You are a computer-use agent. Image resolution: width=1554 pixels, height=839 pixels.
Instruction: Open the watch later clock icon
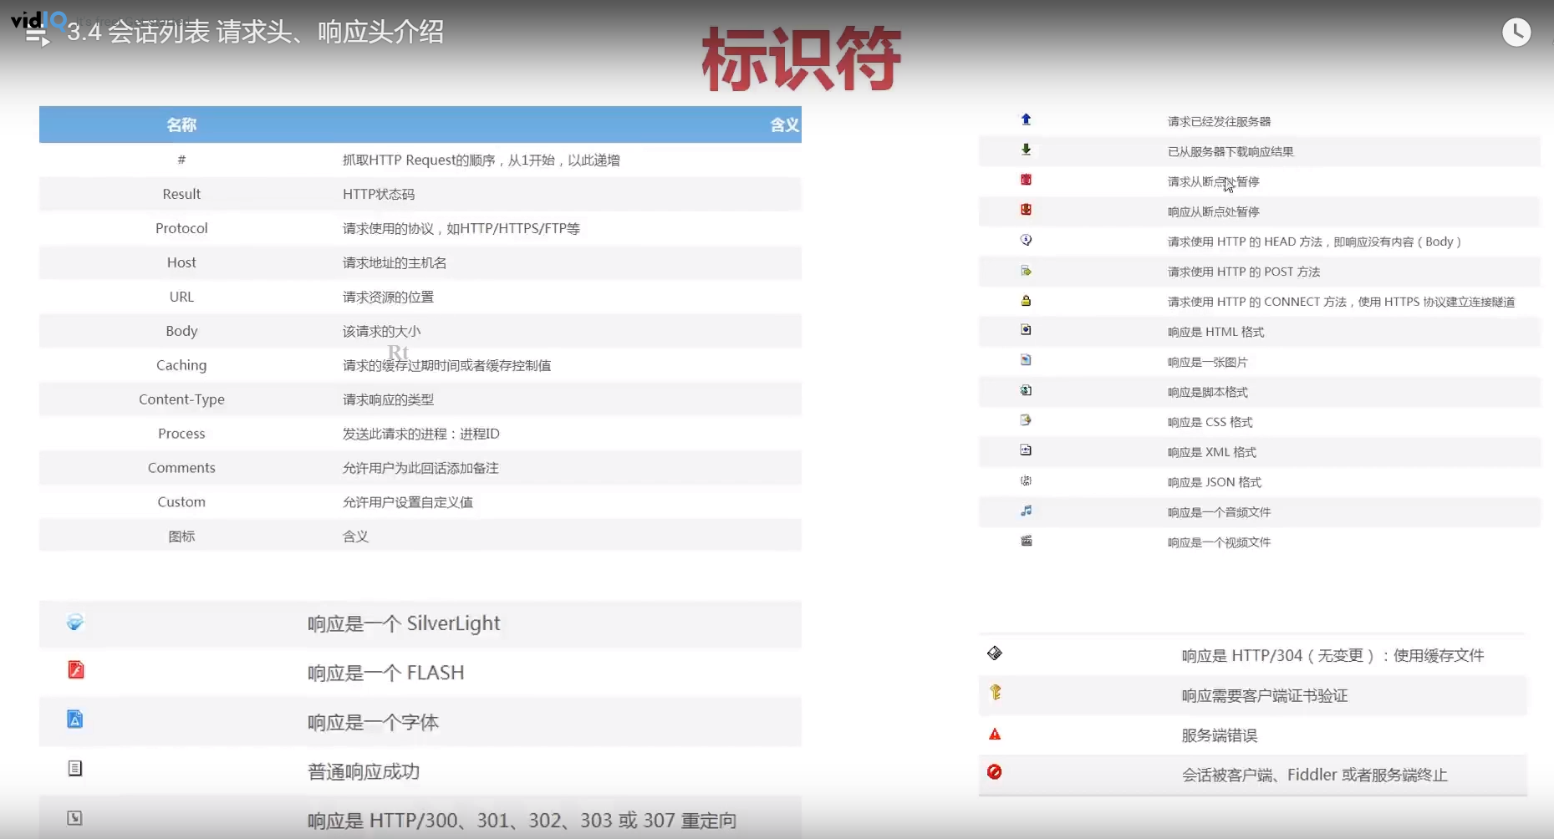tap(1516, 33)
